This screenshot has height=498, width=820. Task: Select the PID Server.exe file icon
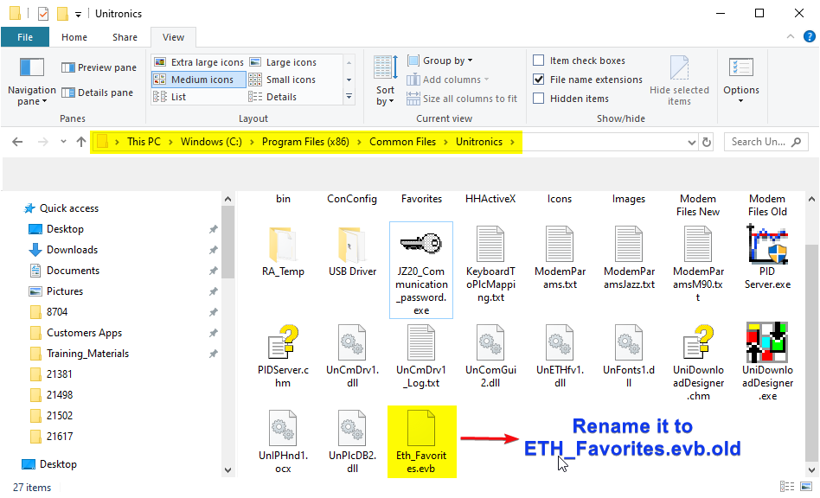point(766,244)
